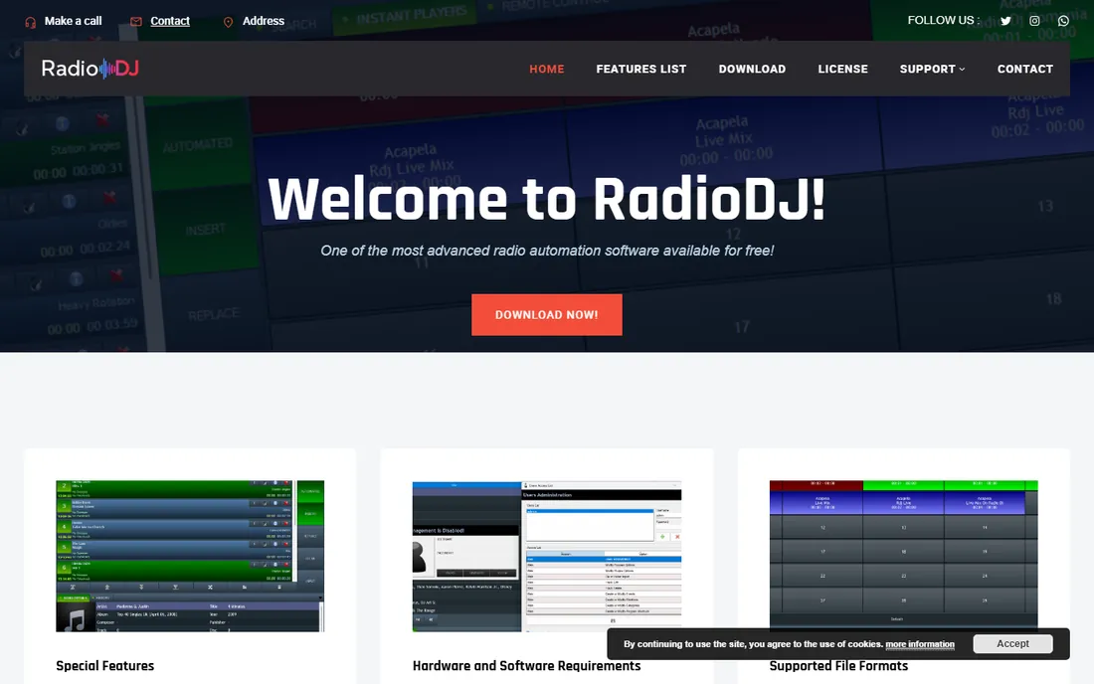This screenshot has width=1094, height=684.
Task: Open the LICENSE menu item
Action: (x=842, y=69)
